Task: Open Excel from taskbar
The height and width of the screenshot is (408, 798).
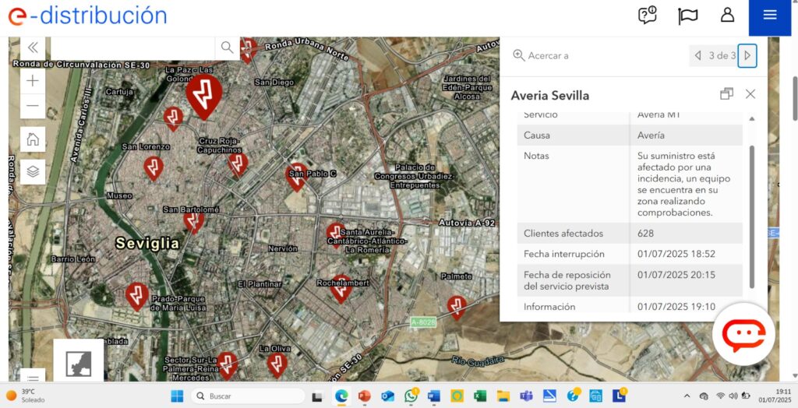Action: click(480, 396)
